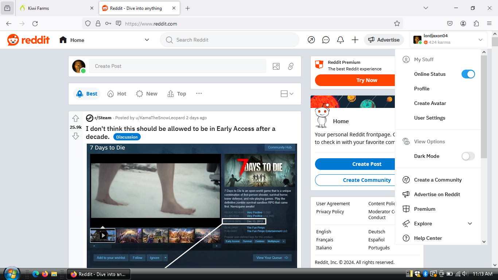
Task: Click the Save to Pocket icon
Action: coord(450,23)
